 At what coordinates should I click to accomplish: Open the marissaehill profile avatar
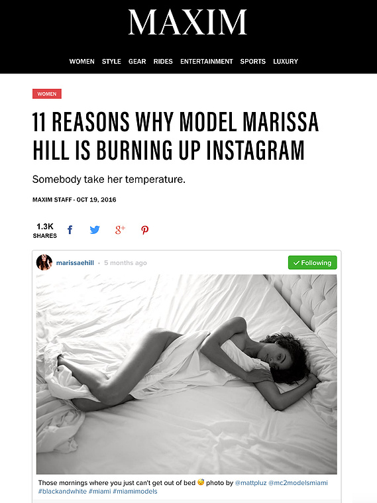[44, 262]
